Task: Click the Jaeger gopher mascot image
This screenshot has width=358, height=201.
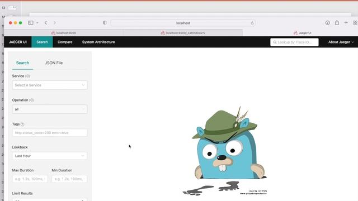Action: (x=225, y=150)
